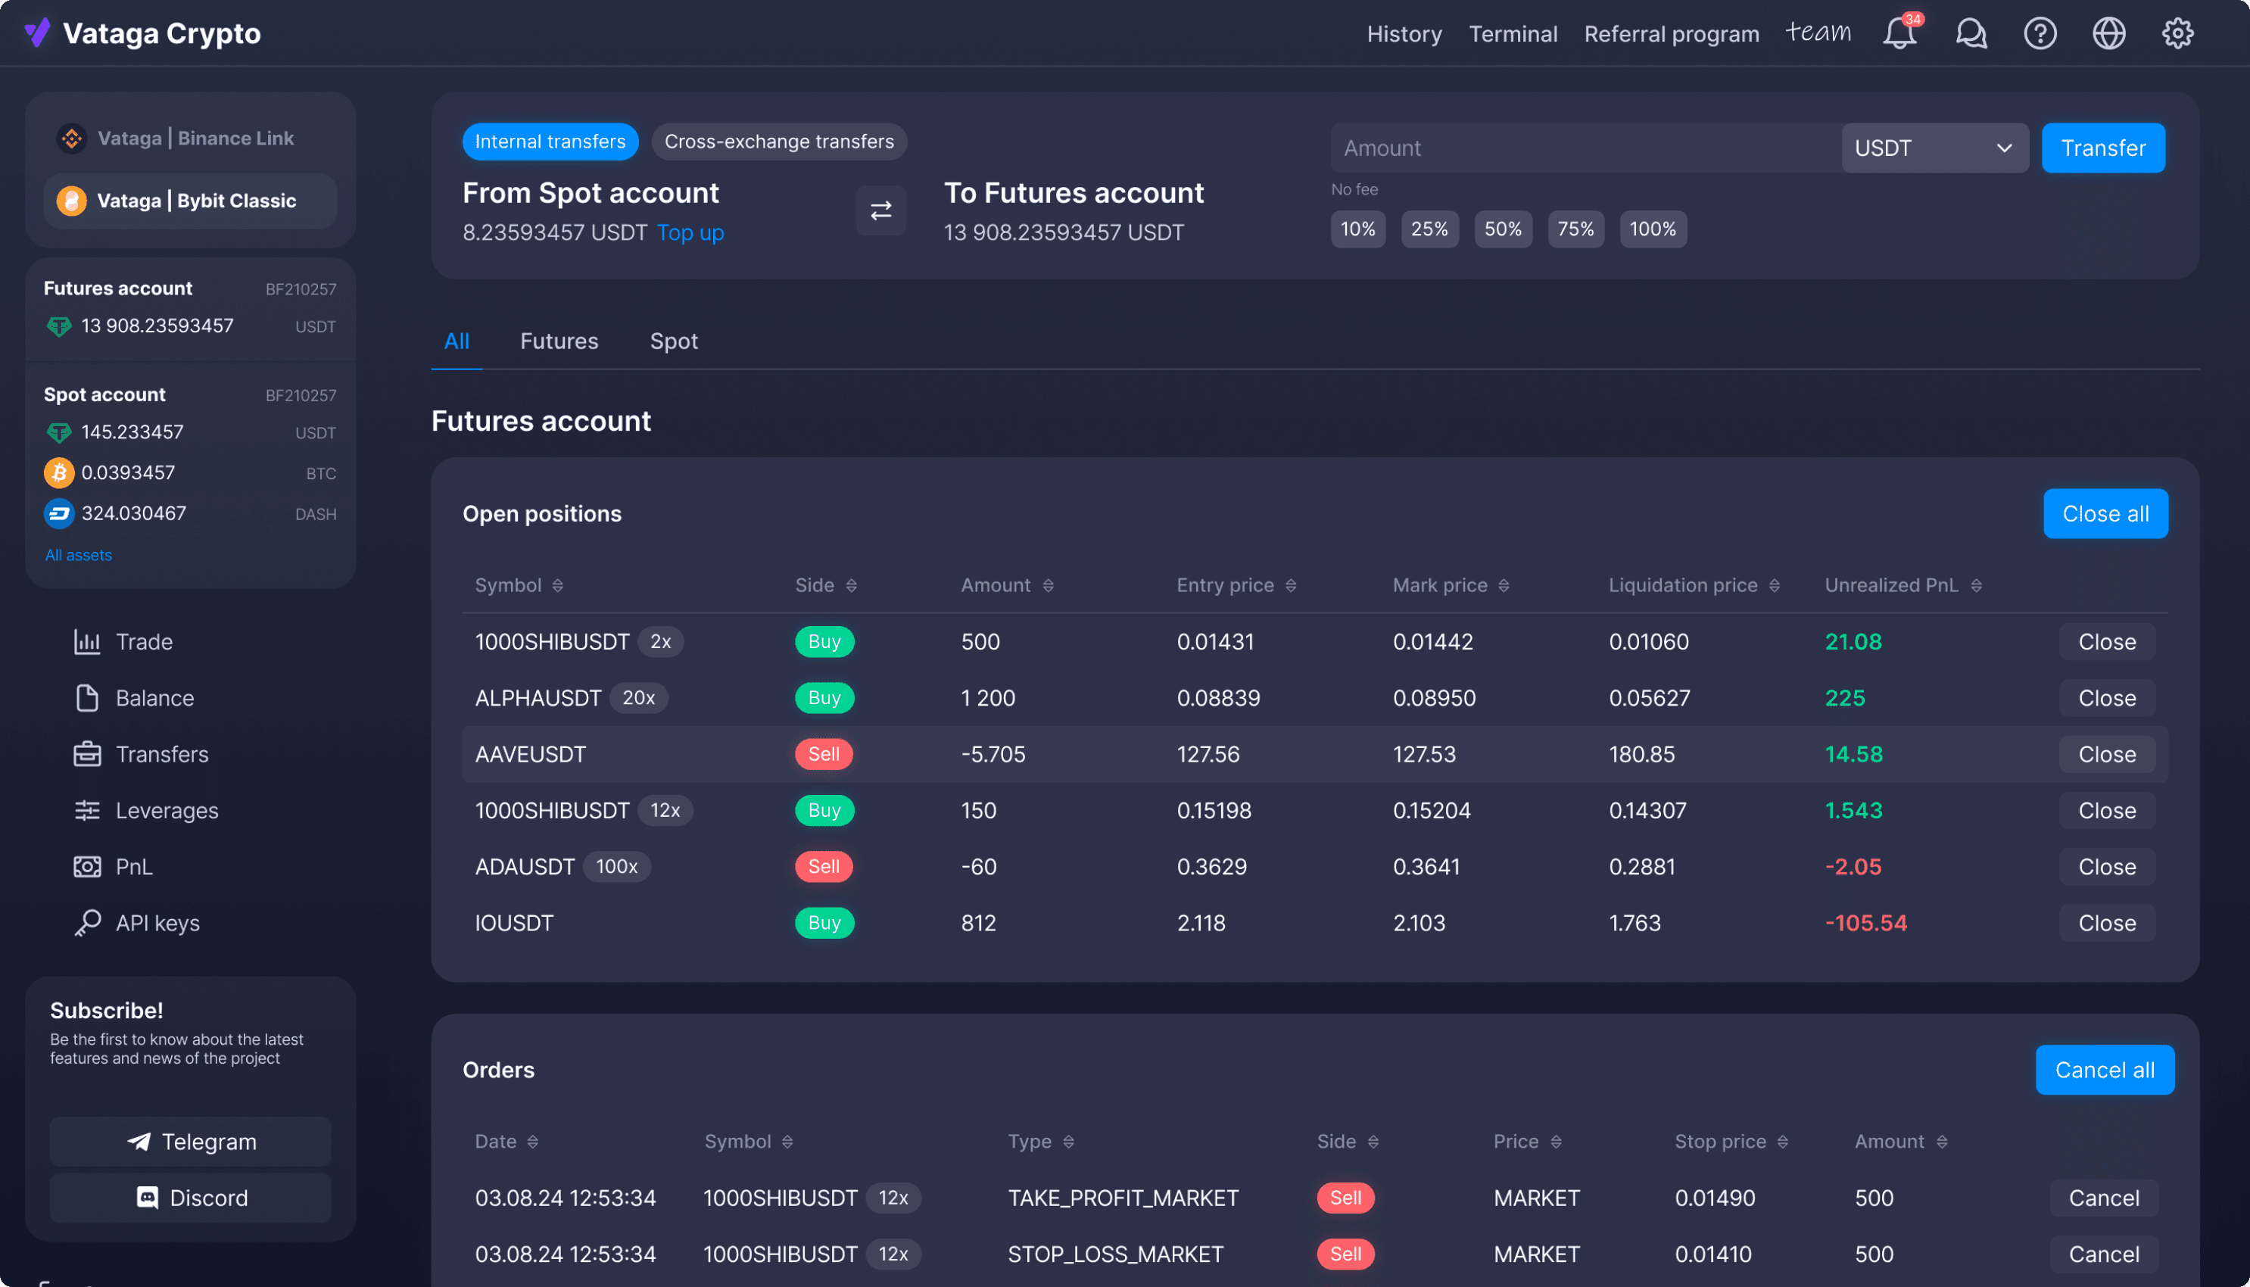Open the settings gear icon

tap(2177, 33)
